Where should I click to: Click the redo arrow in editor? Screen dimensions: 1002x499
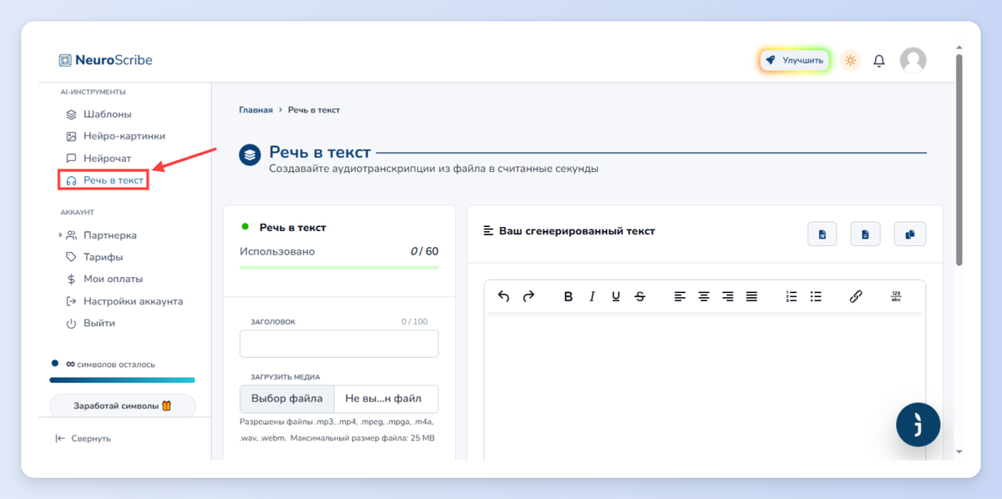coord(529,296)
